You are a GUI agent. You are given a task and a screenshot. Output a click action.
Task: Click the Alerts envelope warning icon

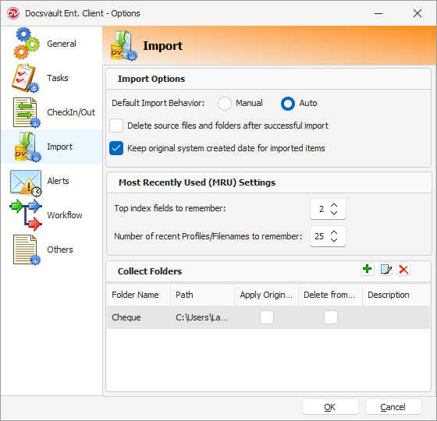pos(26,182)
